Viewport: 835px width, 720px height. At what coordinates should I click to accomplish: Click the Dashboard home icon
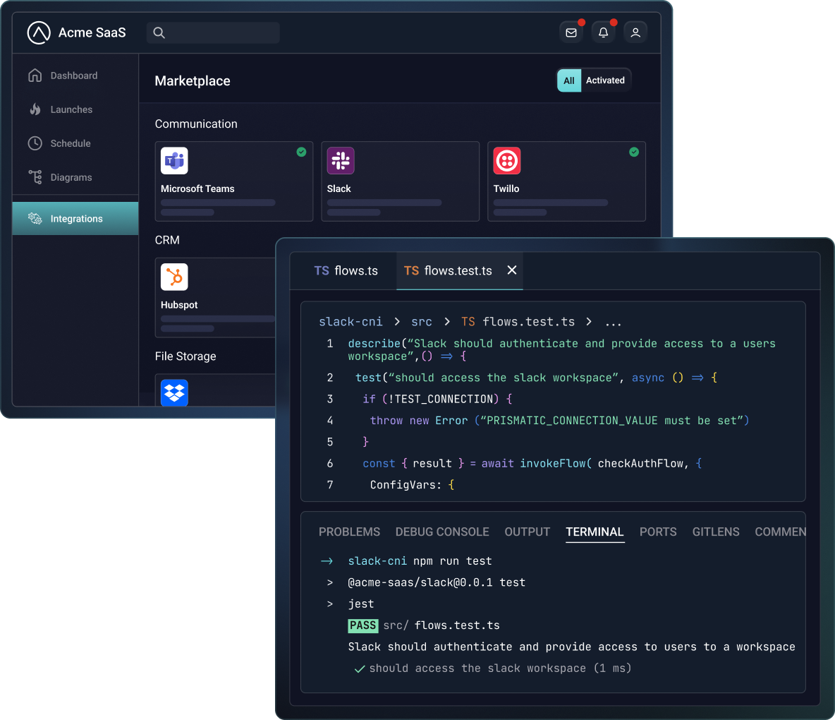[x=35, y=75]
